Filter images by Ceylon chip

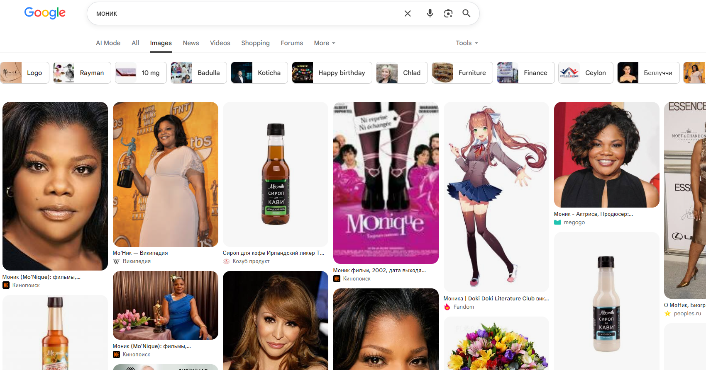pyautogui.click(x=586, y=73)
